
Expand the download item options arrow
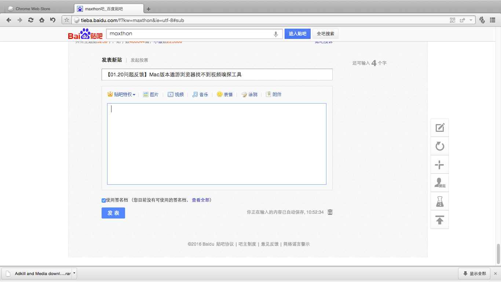point(74,274)
